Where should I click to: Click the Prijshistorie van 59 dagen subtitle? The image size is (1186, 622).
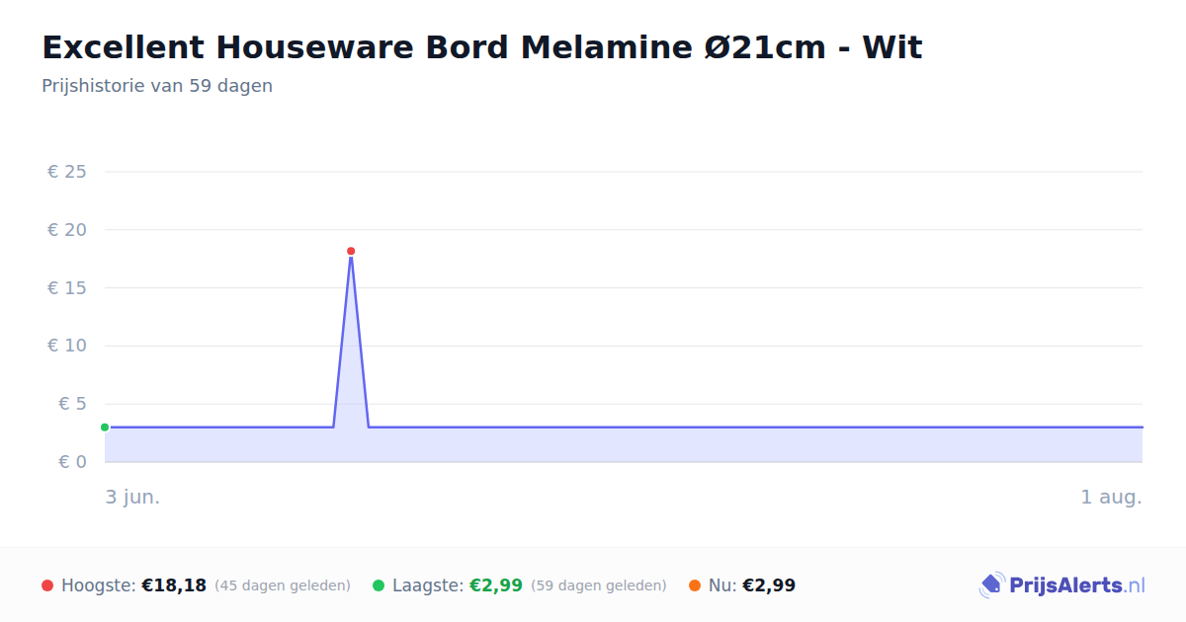[157, 86]
